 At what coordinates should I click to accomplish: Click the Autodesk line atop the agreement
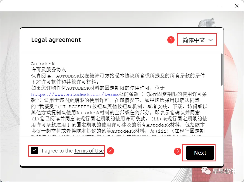point(43,64)
